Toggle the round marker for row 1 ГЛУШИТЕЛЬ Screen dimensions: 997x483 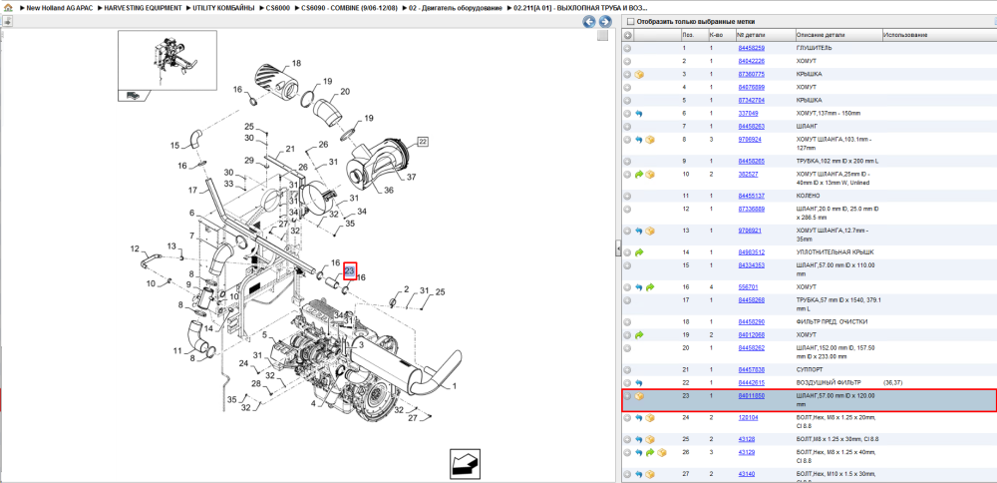click(627, 48)
